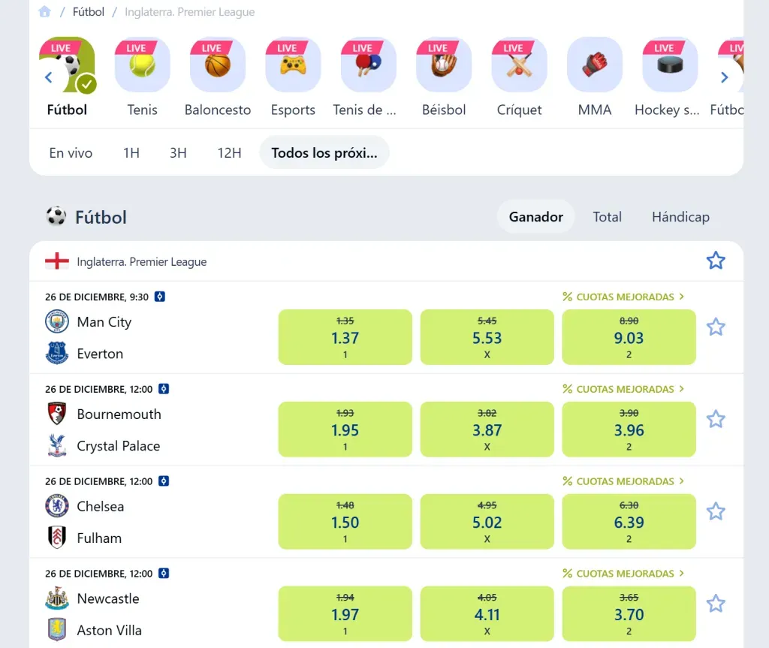Star the Inglaterra Premier League competition
The height and width of the screenshot is (648, 769).
point(715,260)
